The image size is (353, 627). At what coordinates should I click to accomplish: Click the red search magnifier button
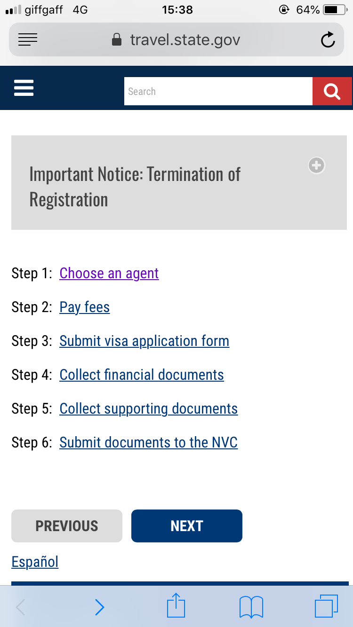tap(332, 91)
